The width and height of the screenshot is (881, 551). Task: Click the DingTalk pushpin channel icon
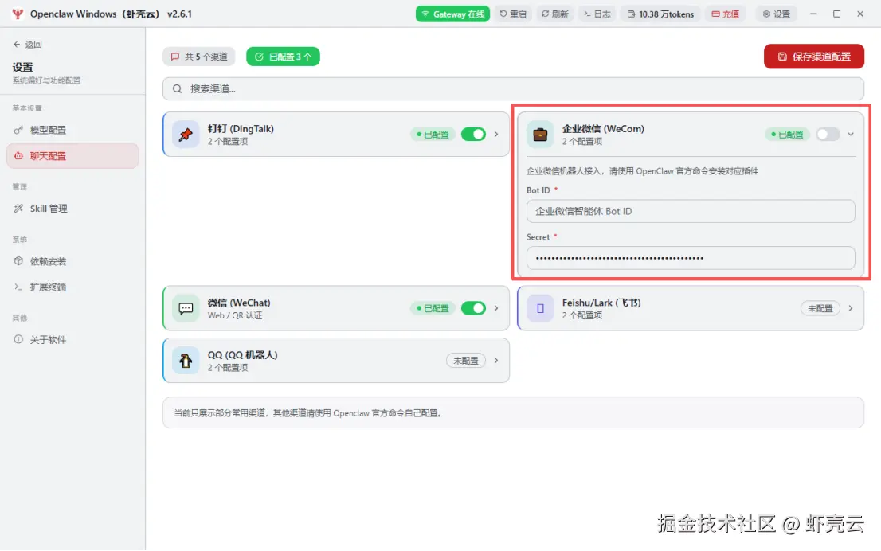186,135
